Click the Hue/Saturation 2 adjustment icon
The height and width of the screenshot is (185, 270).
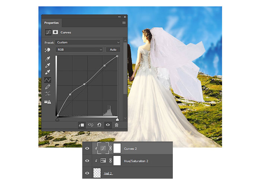[x=103, y=160]
